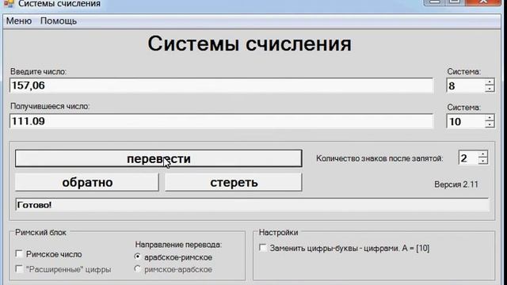
Task: Click the 'Количество знаков после запятой' label
Action: (379, 158)
